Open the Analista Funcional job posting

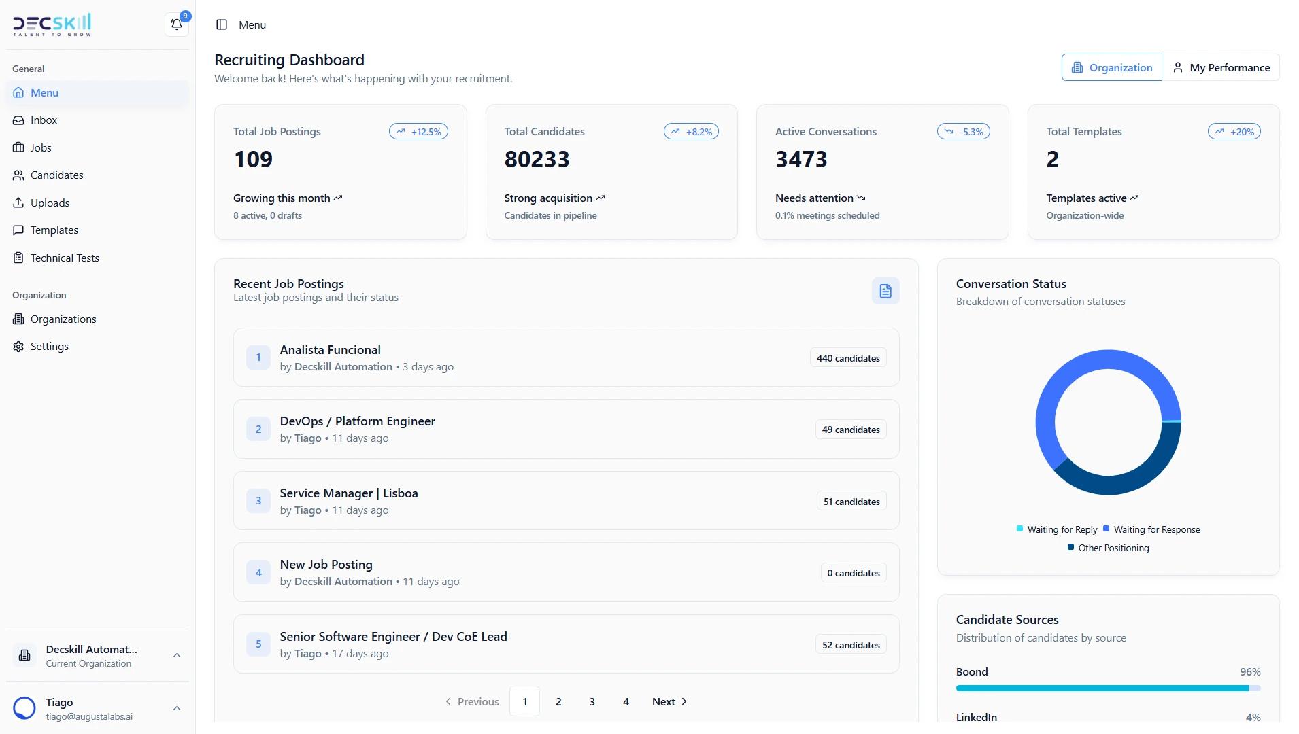point(566,357)
